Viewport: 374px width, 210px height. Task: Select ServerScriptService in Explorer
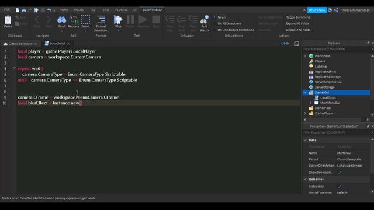point(328,82)
